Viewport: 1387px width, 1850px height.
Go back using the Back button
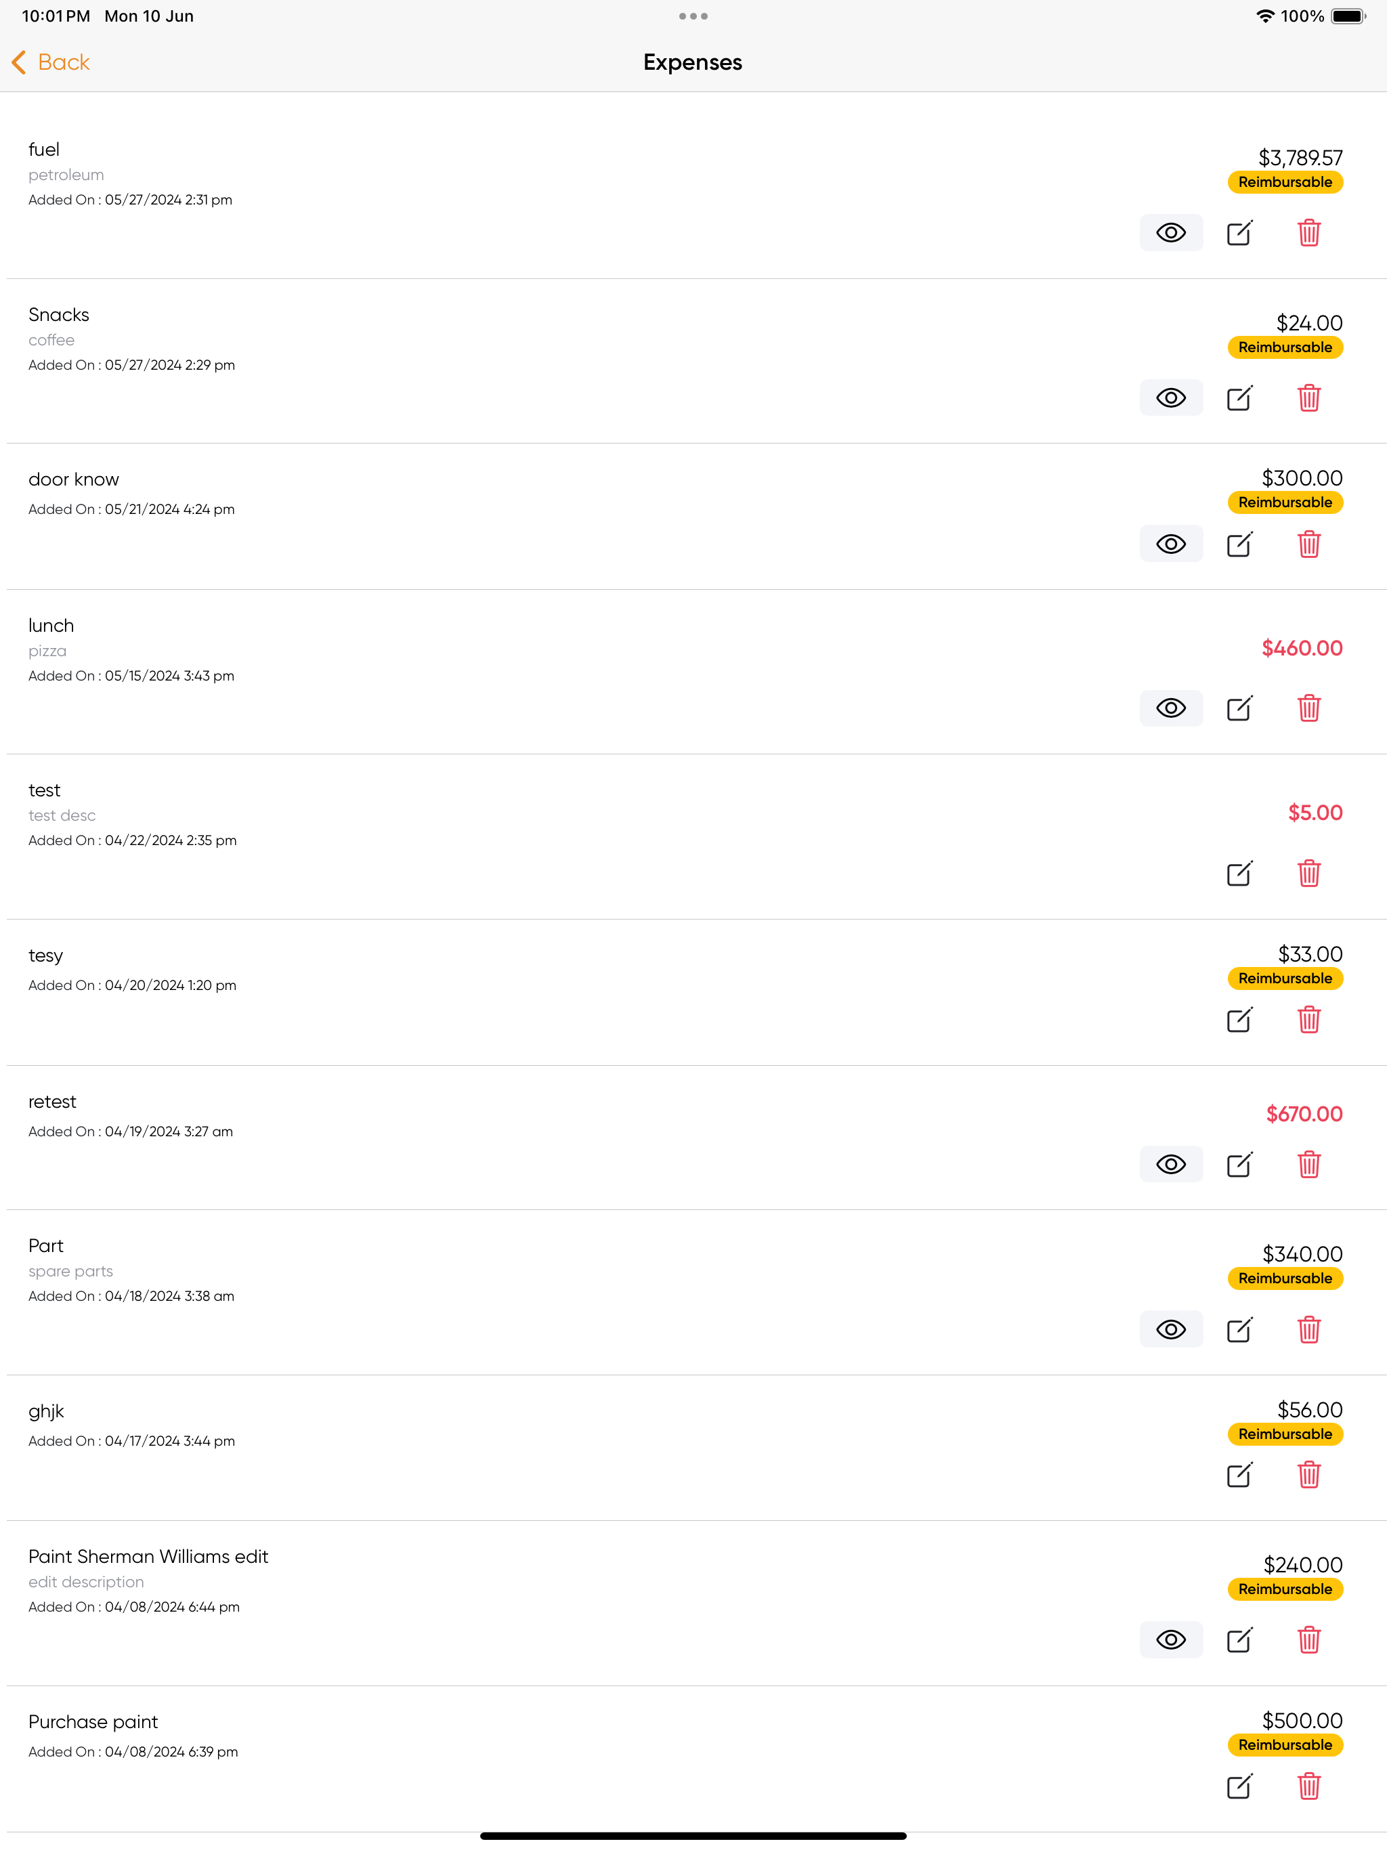click(x=50, y=62)
